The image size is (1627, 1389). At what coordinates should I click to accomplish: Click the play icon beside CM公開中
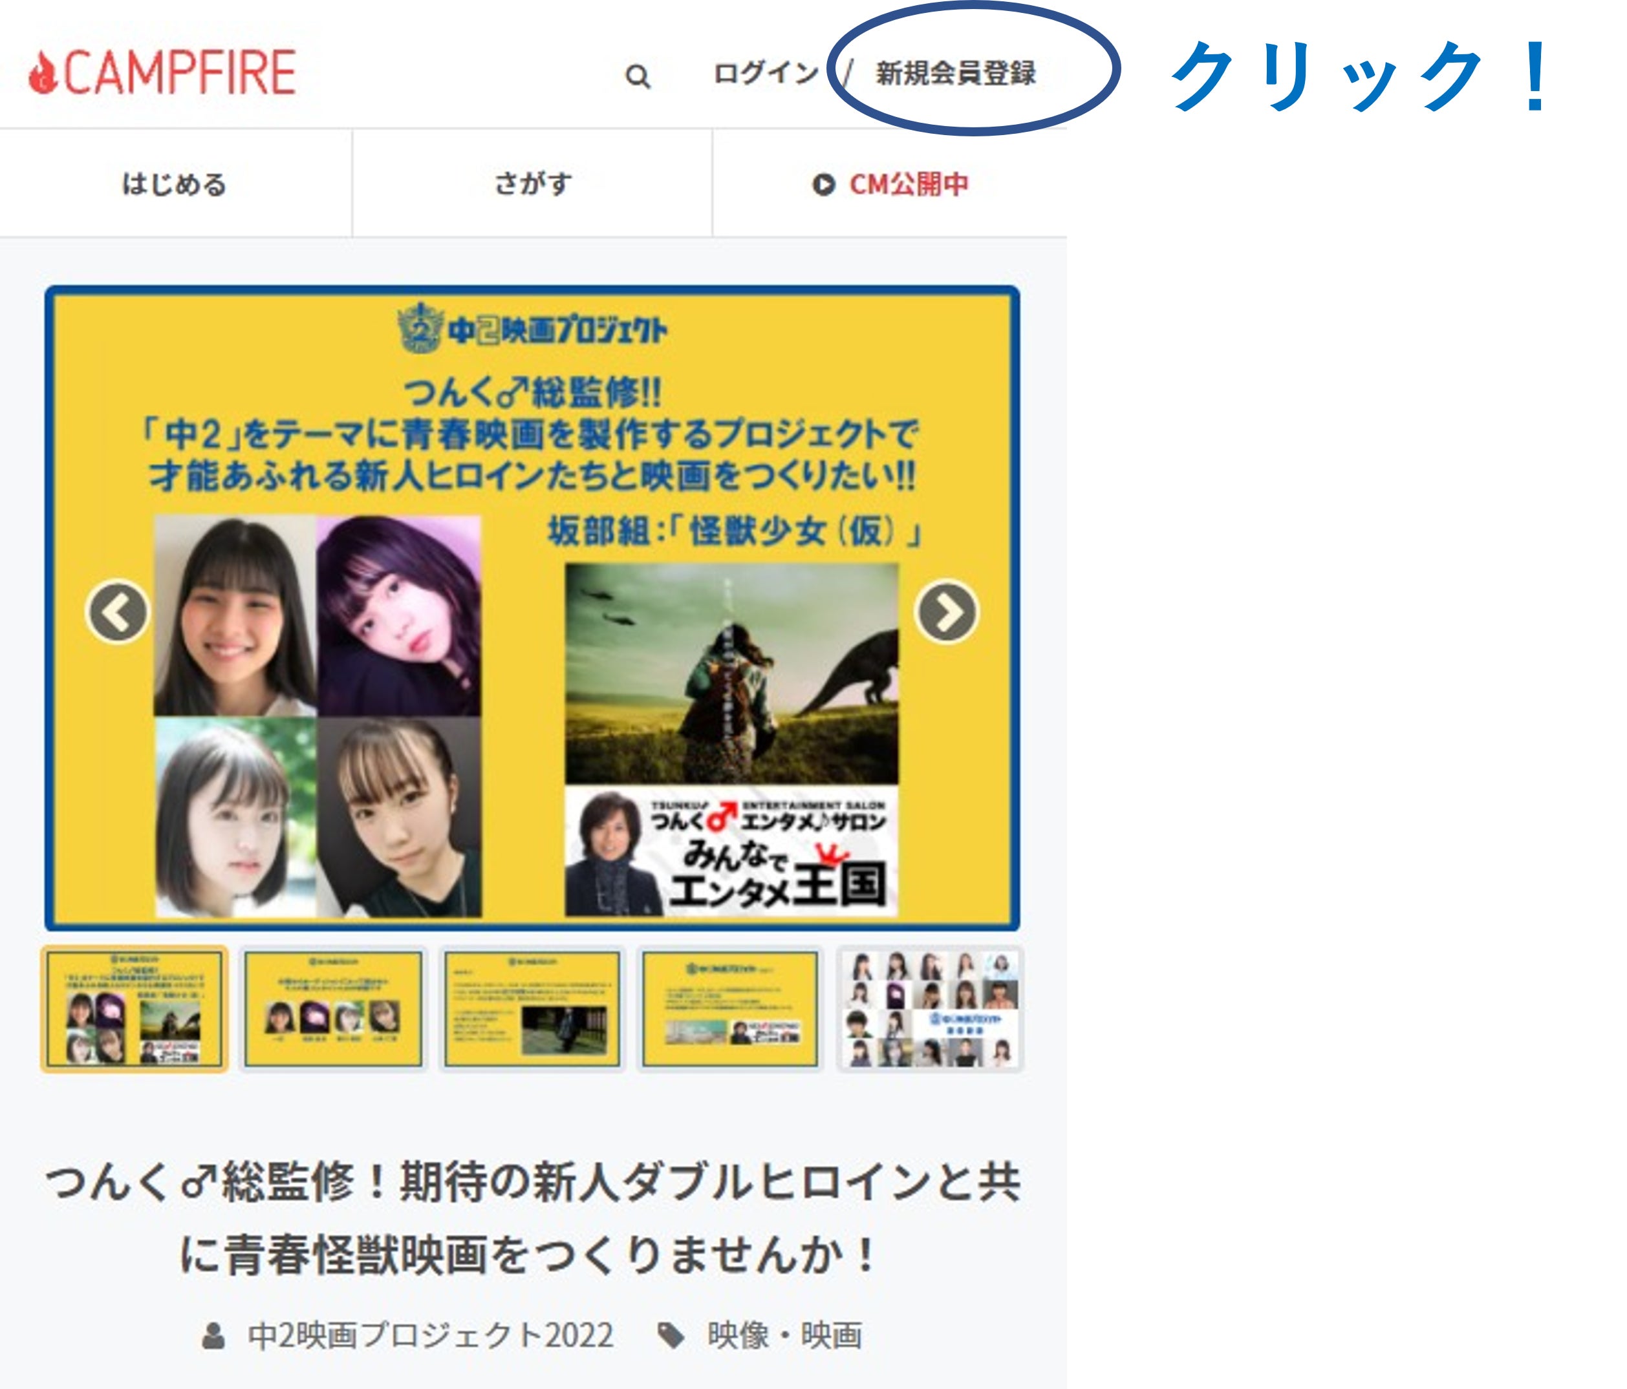pyautogui.click(x=823, y=184)
